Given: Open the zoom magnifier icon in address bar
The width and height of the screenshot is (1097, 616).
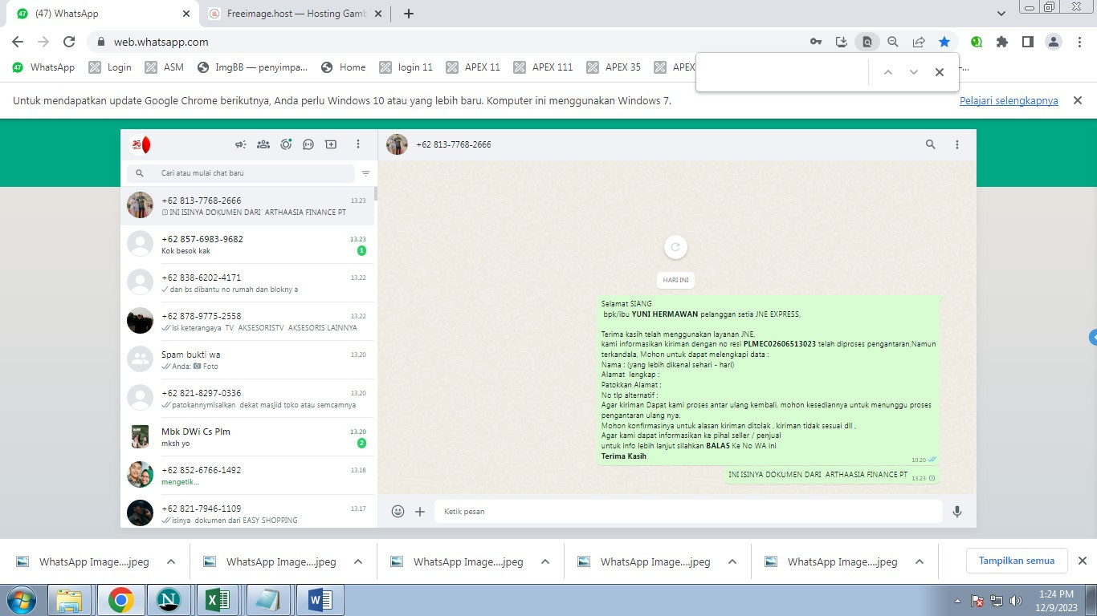Looking at the screenshot, I should click(x=892, y=42).
